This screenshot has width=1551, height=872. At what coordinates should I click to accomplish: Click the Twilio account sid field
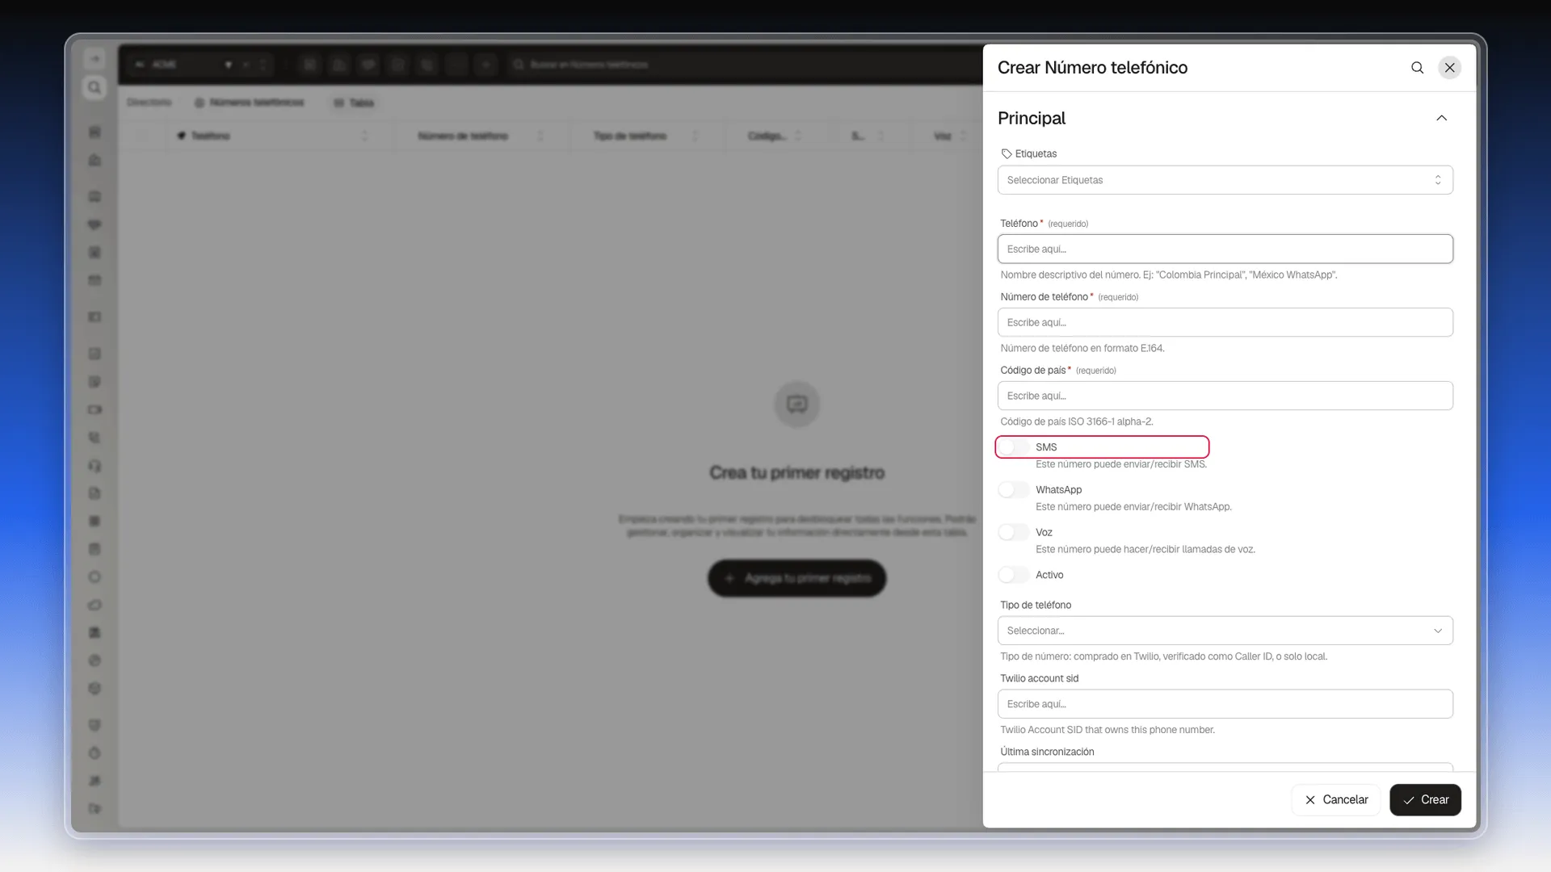pyautogui.click(x=1225, y=704)
